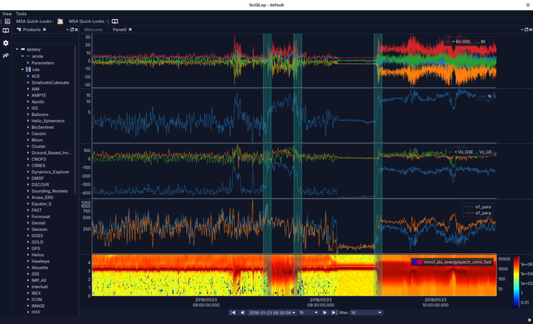
Task: Click the open book icon in top toolbar
Action: (x=115, y=21)
